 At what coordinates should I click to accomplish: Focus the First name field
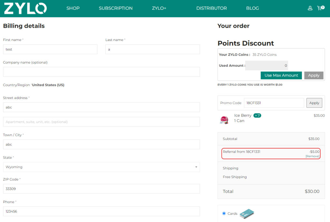coord(50,49)
